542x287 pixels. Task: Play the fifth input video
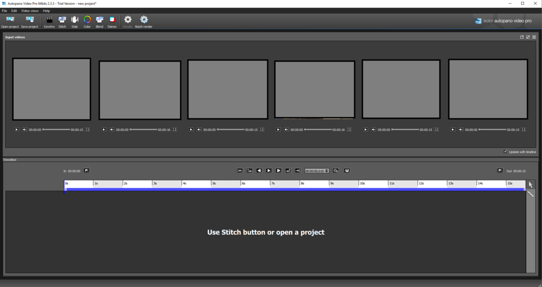365,130
